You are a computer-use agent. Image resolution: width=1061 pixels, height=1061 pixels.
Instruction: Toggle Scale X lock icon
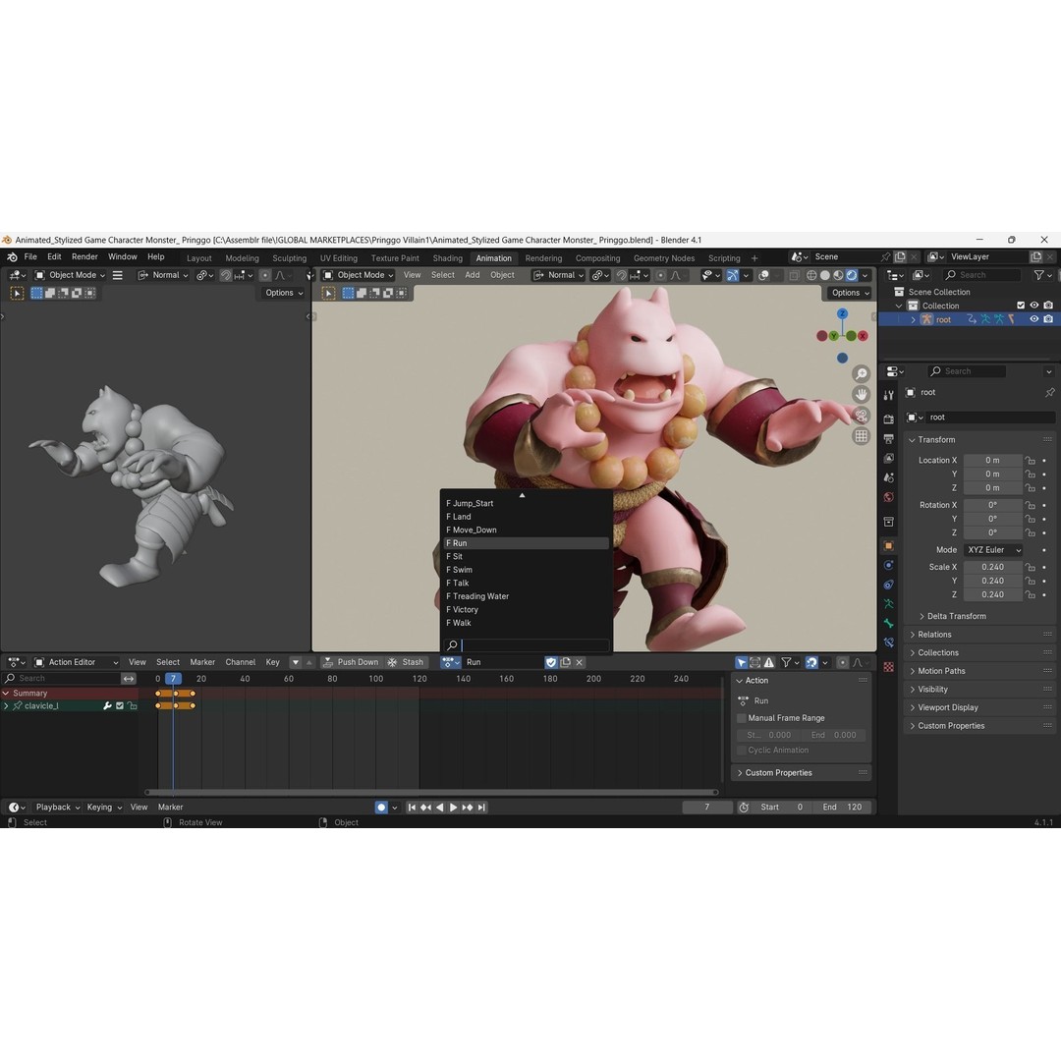click(x=1030, y=567)
